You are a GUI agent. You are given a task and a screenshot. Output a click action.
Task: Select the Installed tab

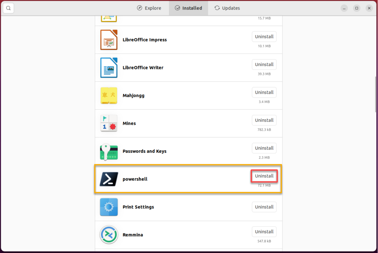point(188,8)
